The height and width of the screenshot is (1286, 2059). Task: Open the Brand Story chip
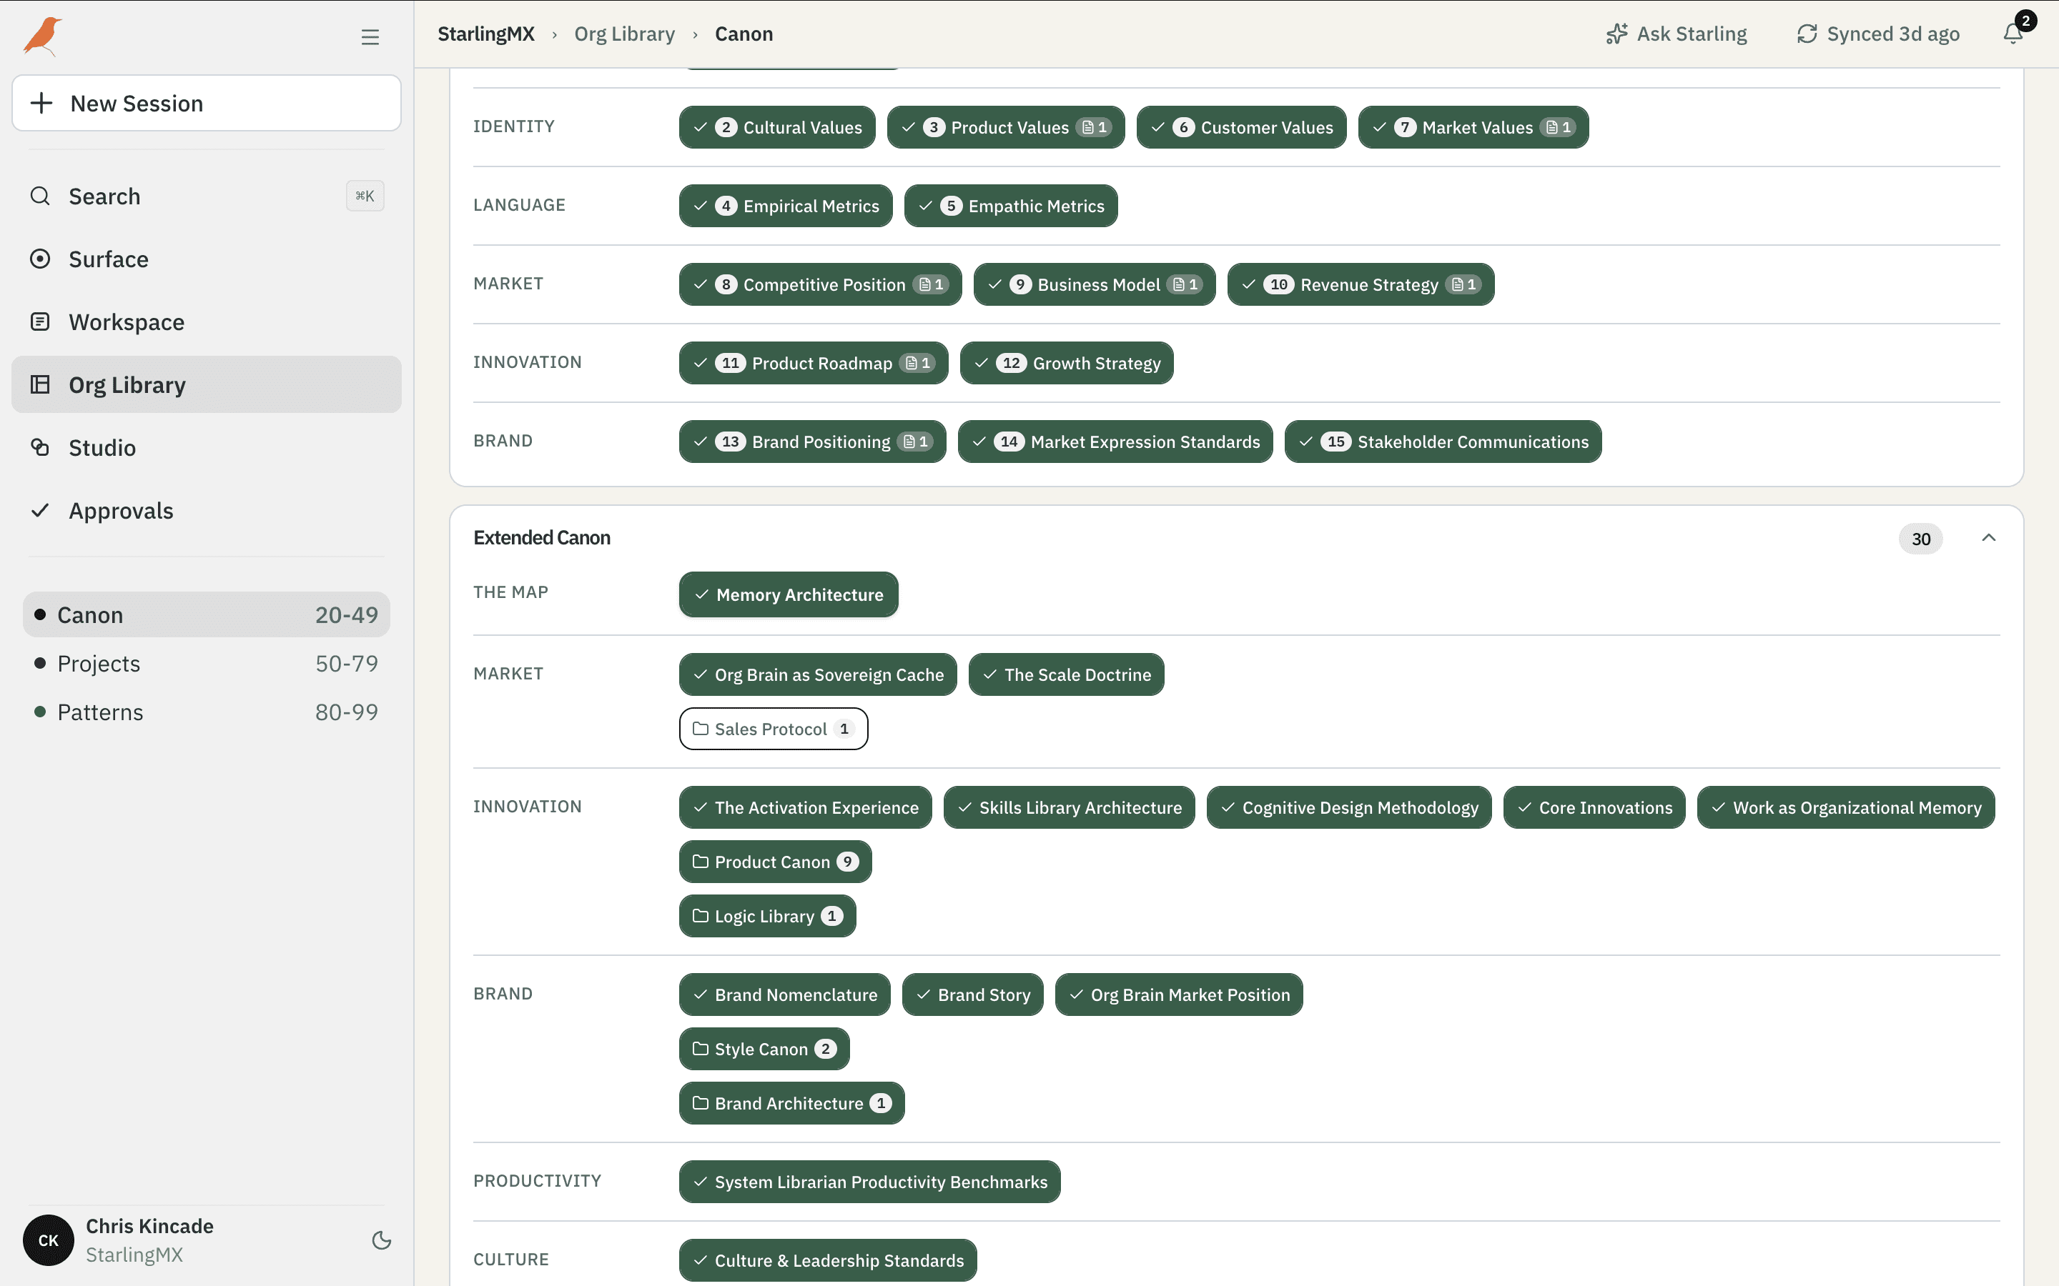(972, 995)
